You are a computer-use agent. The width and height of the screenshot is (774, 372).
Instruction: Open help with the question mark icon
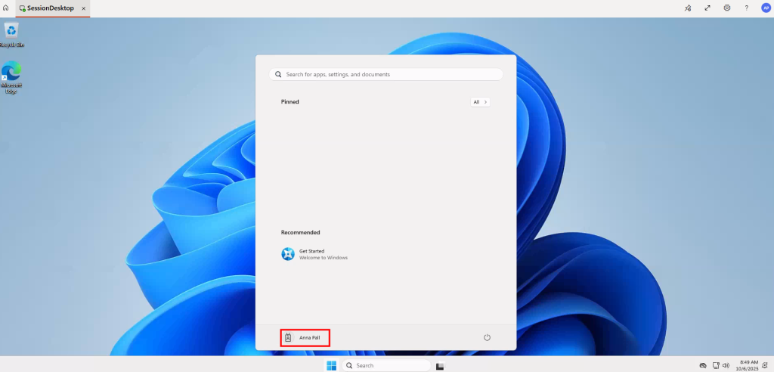(746, 8)
